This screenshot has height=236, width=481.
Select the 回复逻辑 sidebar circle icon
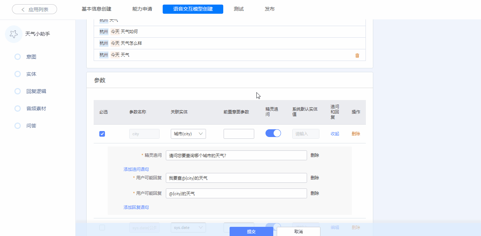[18, 91]
